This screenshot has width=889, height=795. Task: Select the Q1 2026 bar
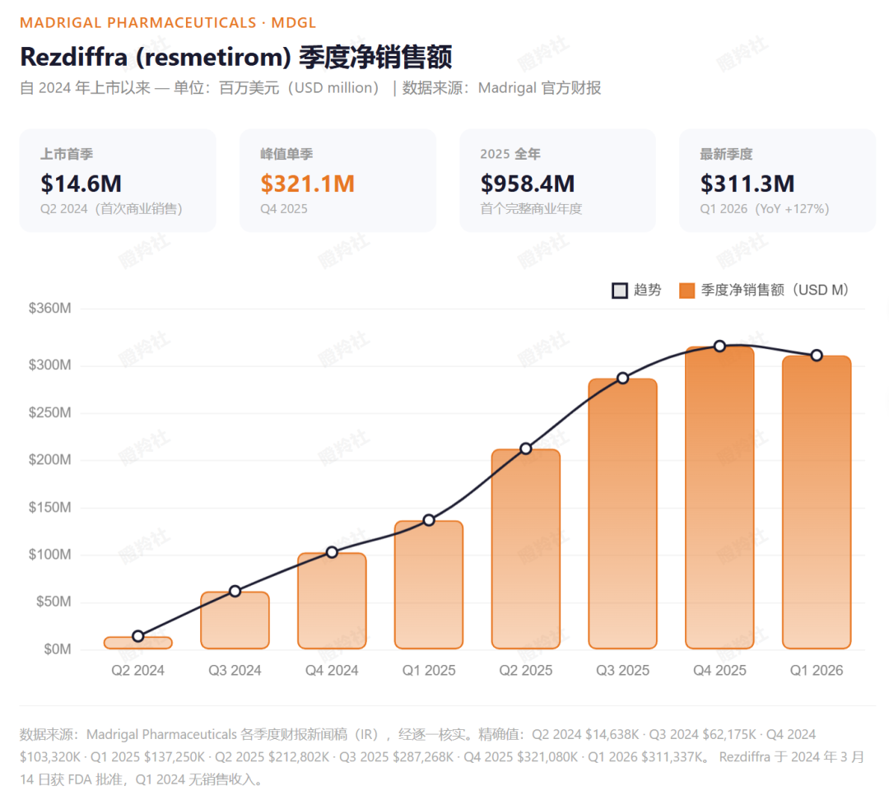pyautogui.click(x=817, y=502)
